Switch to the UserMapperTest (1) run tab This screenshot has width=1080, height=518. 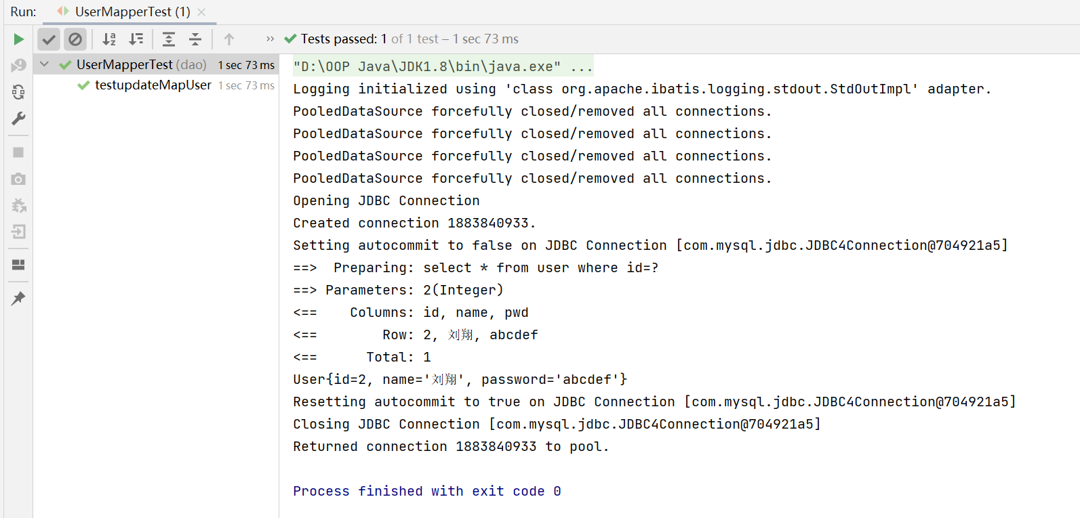pos(132,12)
